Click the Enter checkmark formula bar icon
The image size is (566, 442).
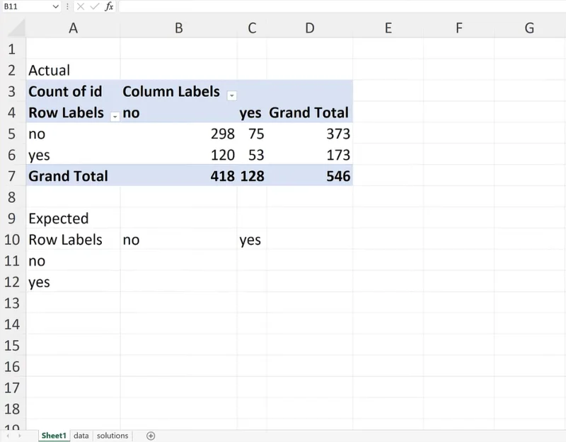click(x=95, y=6)
